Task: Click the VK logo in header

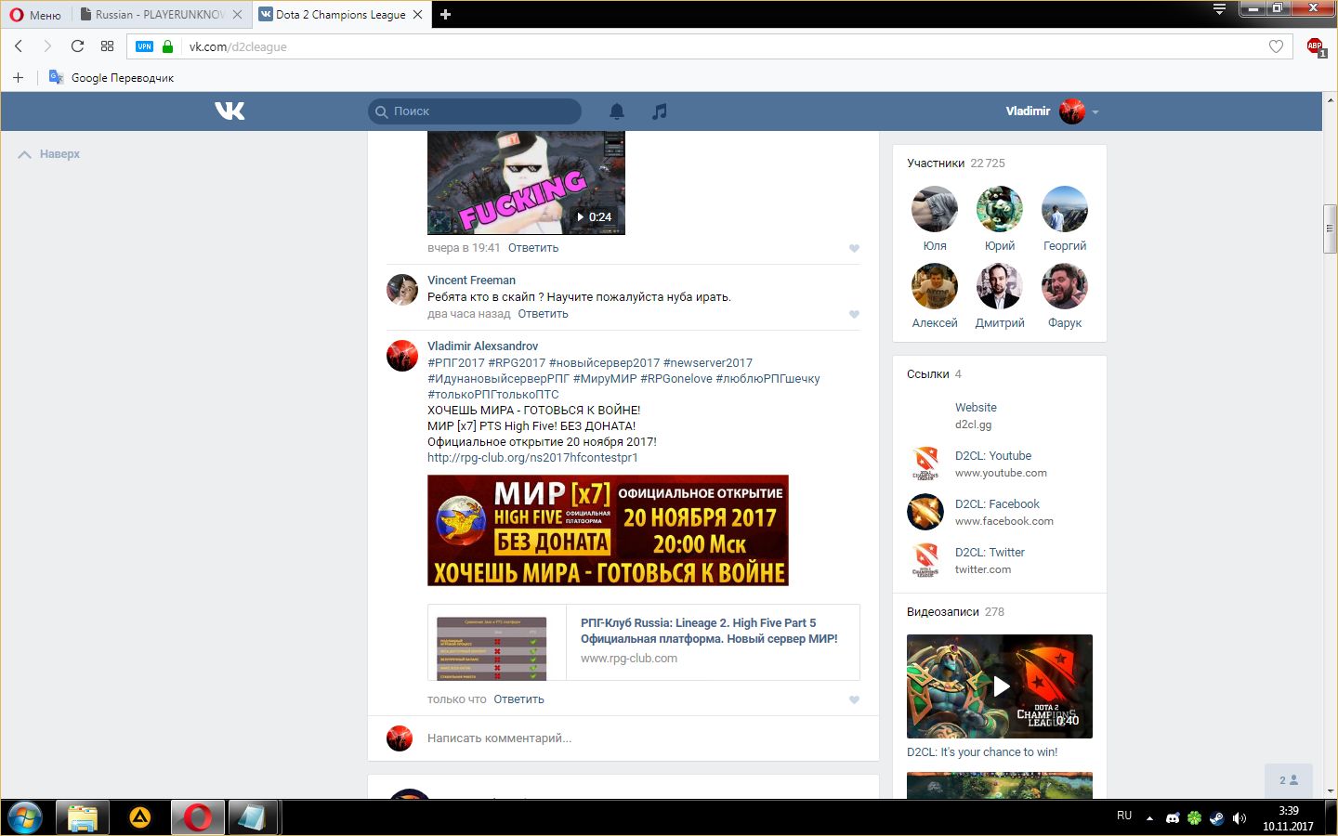Action: point(230,111)
